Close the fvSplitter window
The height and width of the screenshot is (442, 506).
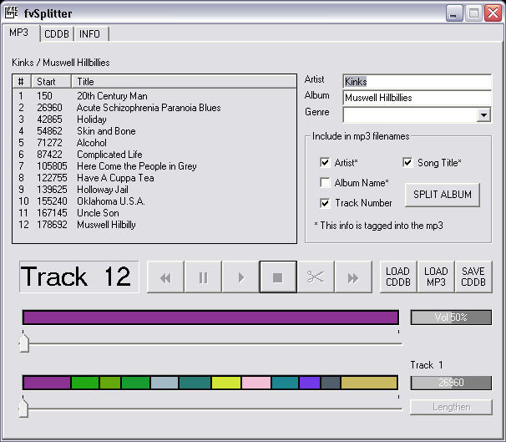(493, 13)
